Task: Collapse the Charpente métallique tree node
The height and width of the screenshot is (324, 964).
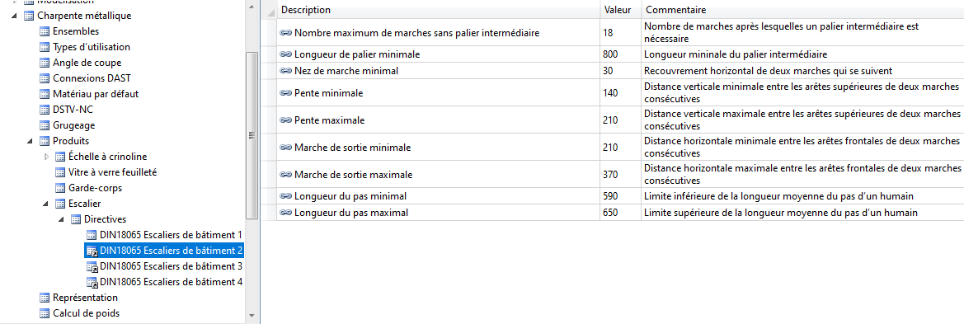Action: tap(14, 16)
